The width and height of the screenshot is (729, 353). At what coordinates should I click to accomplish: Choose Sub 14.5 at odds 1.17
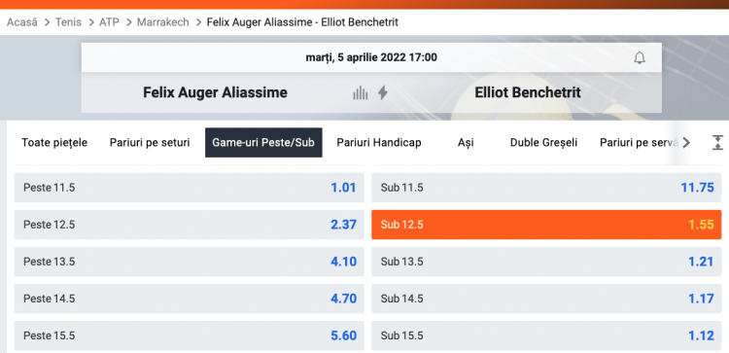pyautogui.click(x=546, y=299)
